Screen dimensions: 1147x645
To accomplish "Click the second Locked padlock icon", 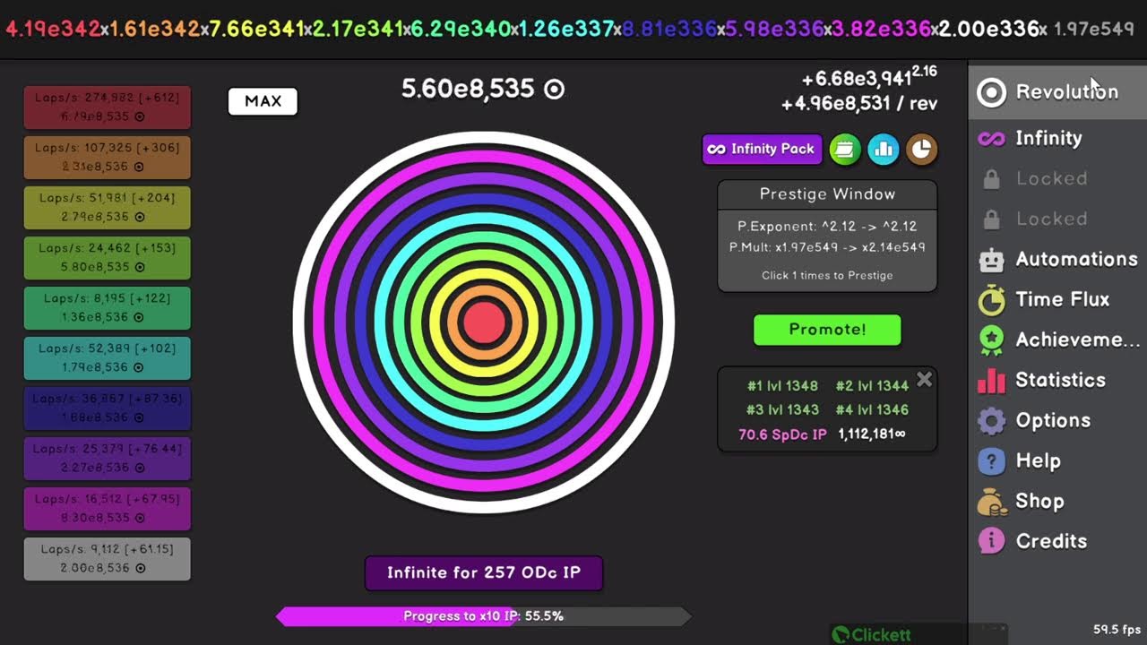I will pyautogui.click(x=991, y=219).
